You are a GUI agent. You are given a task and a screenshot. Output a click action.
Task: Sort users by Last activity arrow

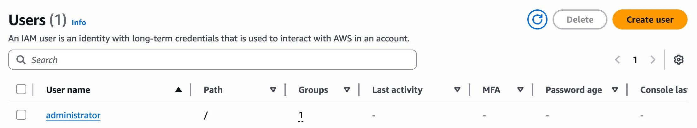[457, 90]
